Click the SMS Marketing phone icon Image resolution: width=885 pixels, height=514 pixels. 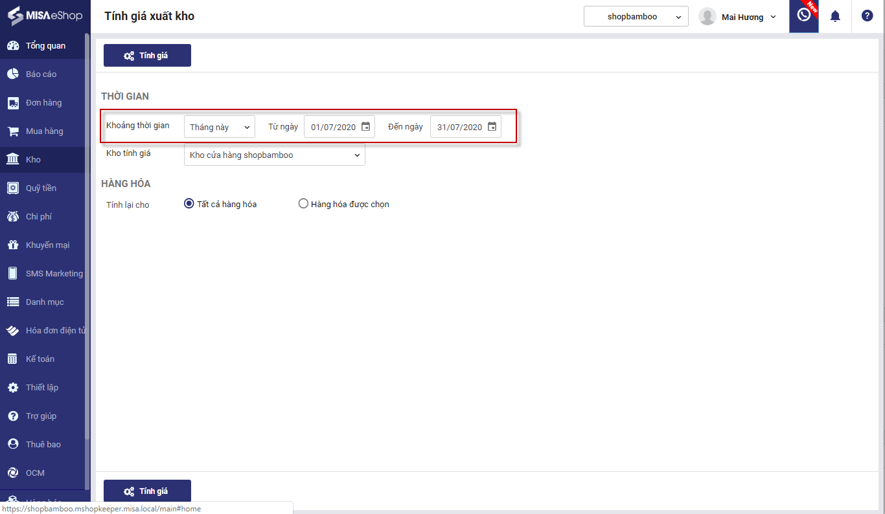pos(13,273)
